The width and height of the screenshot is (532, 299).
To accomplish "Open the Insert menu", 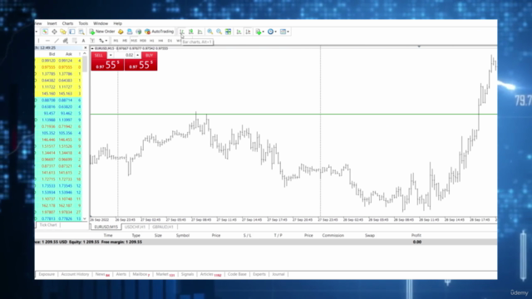I will (52, 23).
